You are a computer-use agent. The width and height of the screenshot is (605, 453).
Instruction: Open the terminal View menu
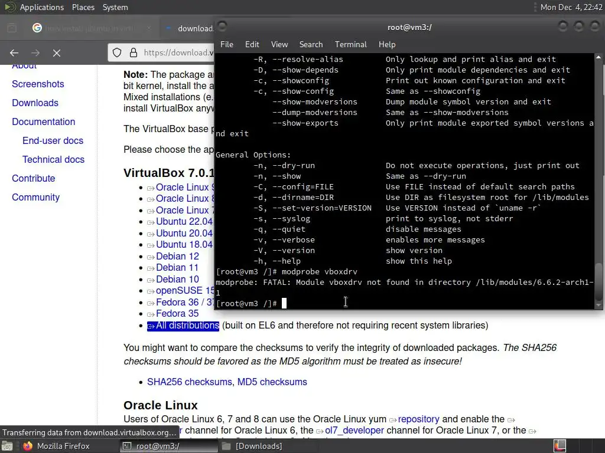(x=279, y=44)
